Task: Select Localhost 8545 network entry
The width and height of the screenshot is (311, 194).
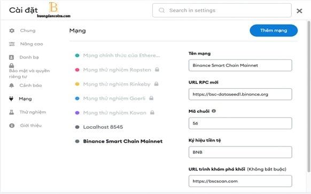Action: pyautogui.click(x=103, y=127)
